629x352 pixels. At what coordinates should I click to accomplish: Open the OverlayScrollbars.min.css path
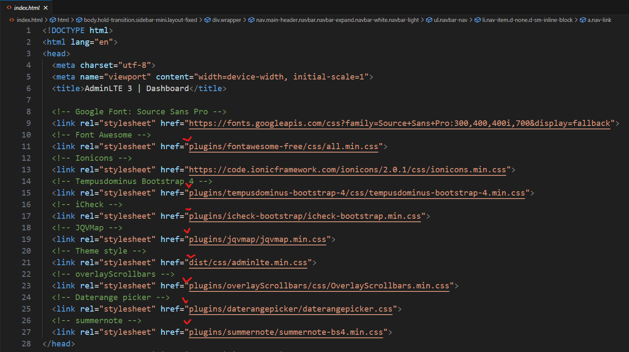[x=319, y=286]
